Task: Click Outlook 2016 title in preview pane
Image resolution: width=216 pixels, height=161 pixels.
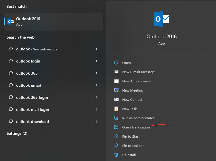Action: (x=161, y=37)
